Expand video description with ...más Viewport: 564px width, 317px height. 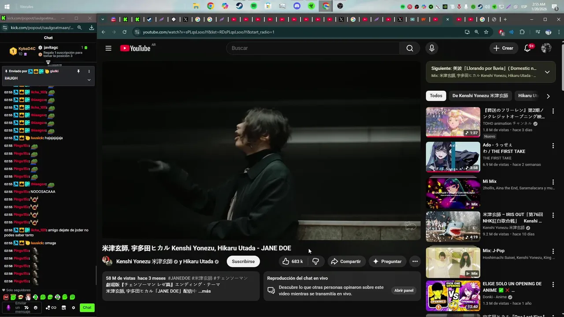pyautogui.click(x=204, y=291)
